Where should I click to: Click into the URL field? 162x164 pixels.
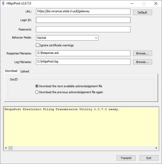tap(83, 11)
